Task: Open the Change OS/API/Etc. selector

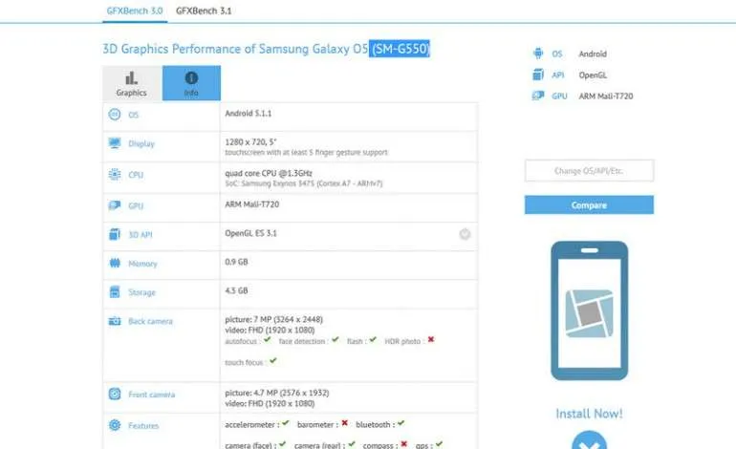Action: (589, 170)
